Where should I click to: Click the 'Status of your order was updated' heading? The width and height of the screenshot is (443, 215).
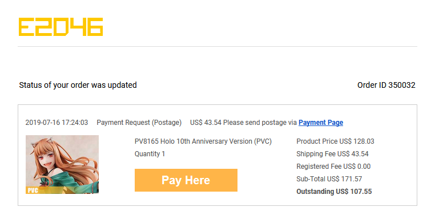[x=78, y=85]
